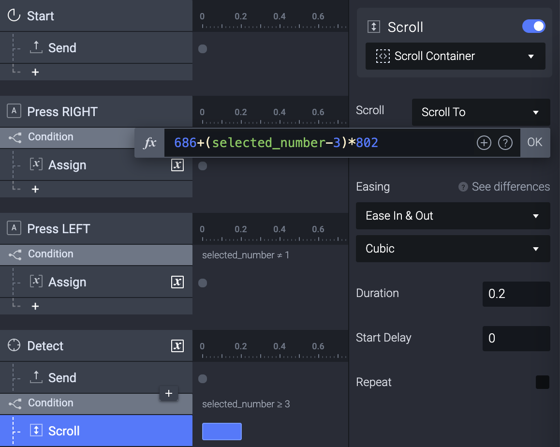
Task: Open the See differences easing link
Action: coord(511,187)
